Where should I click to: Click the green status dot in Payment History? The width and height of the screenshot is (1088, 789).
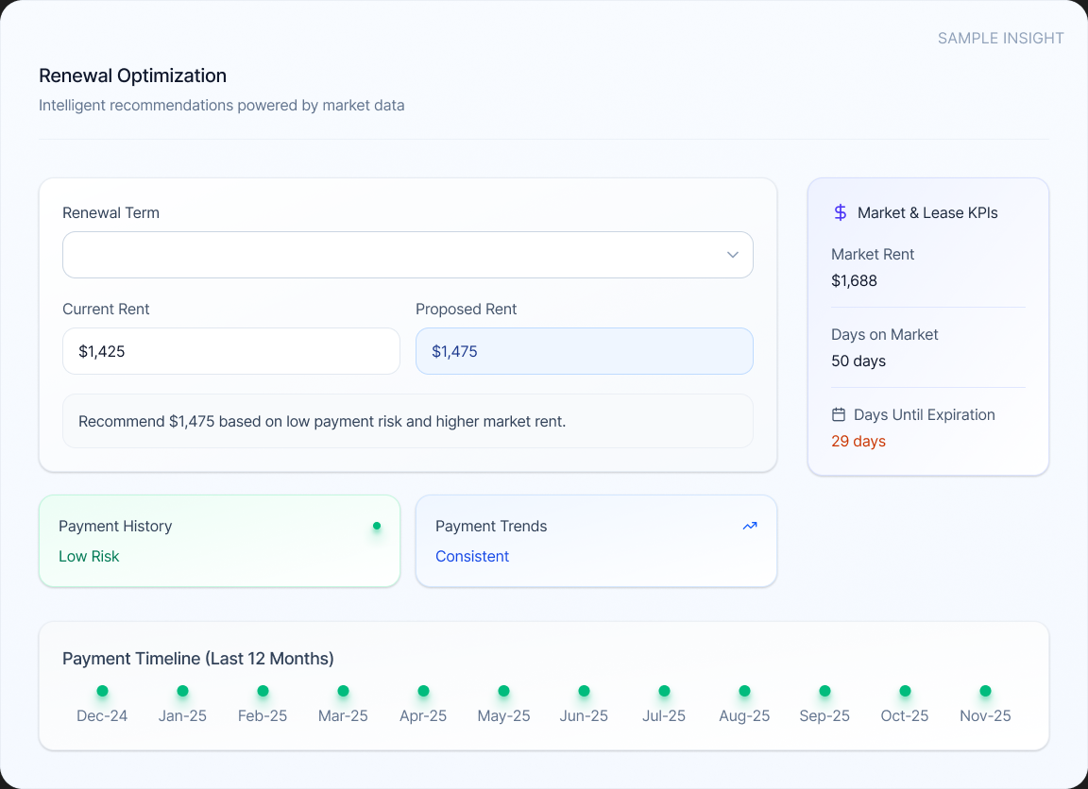tap(377, 526)
